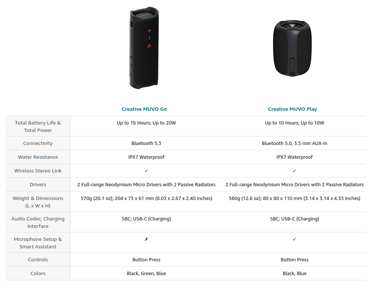Viewport: 371px width, 287px height.
Task: Click the Weight & Dimensions row label
Action: click(x=38, y=202)
